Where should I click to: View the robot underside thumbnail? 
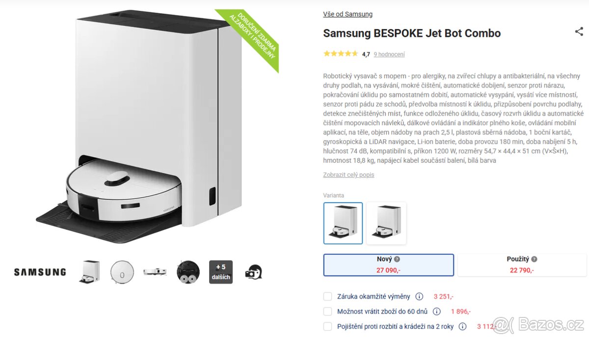pyautogui.click(x=188, y=272)
